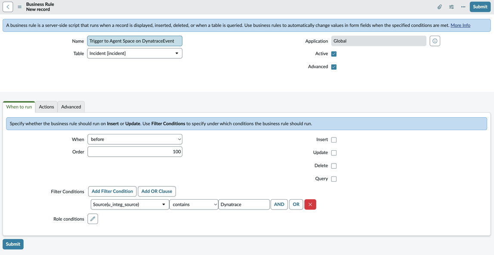Click the Order input field

pos(135,152)
